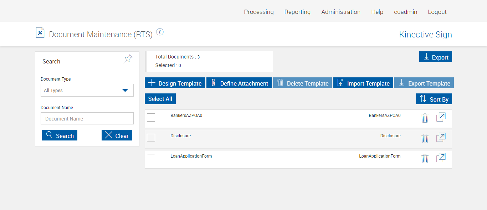Click the Import Template button
Viewport: 487px width, 210px height.
tap(363, 83)
